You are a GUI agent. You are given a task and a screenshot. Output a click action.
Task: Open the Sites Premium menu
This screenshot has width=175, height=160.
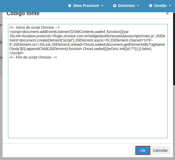[86, 6]
